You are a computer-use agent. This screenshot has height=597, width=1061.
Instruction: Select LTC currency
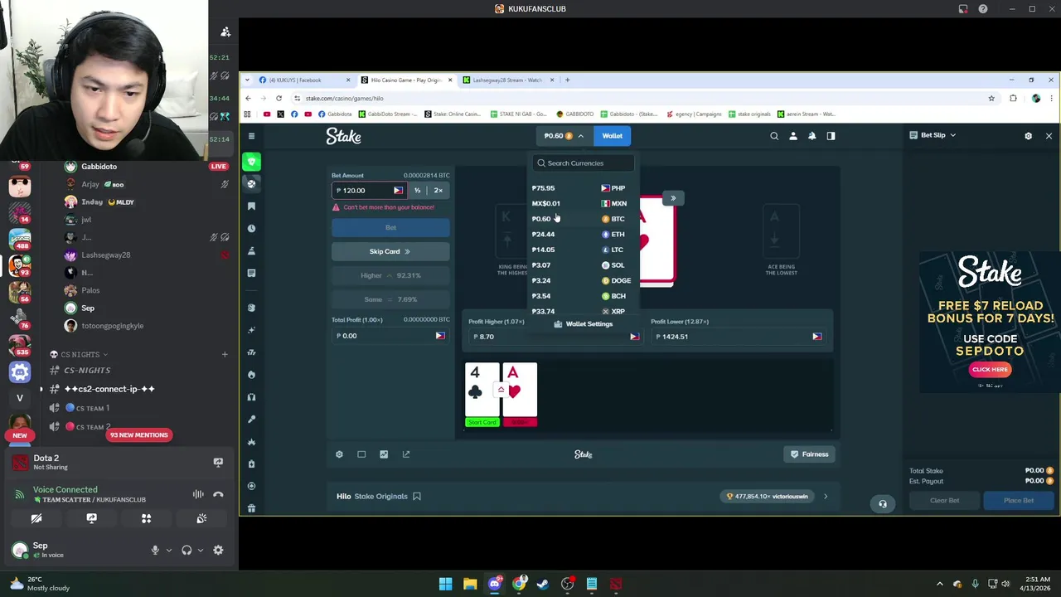tap(582, 250)
